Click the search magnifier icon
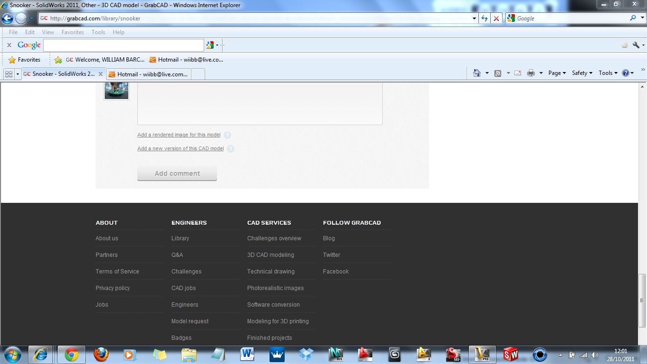This screenshot has width=647, height=364. pyautogui.click(x=633, y=18)
